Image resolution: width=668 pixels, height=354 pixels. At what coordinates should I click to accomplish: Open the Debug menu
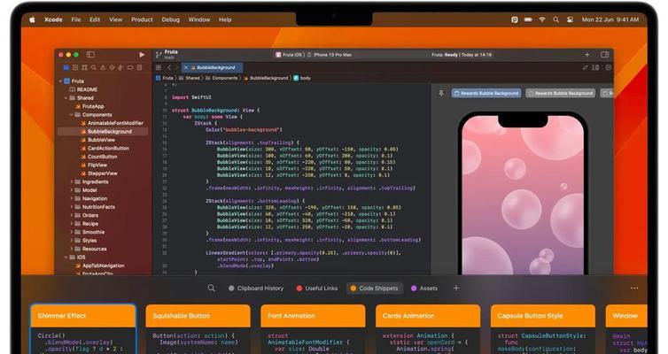pyautogui.click(x=170, y=19)
